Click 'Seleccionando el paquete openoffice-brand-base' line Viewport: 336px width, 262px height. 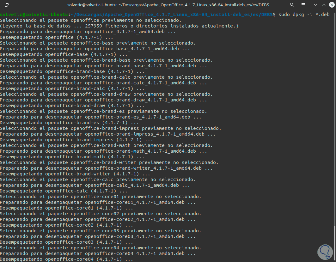106,60
